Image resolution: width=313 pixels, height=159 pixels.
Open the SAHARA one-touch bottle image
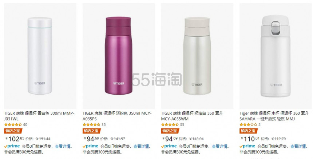[x=276, y=56]
